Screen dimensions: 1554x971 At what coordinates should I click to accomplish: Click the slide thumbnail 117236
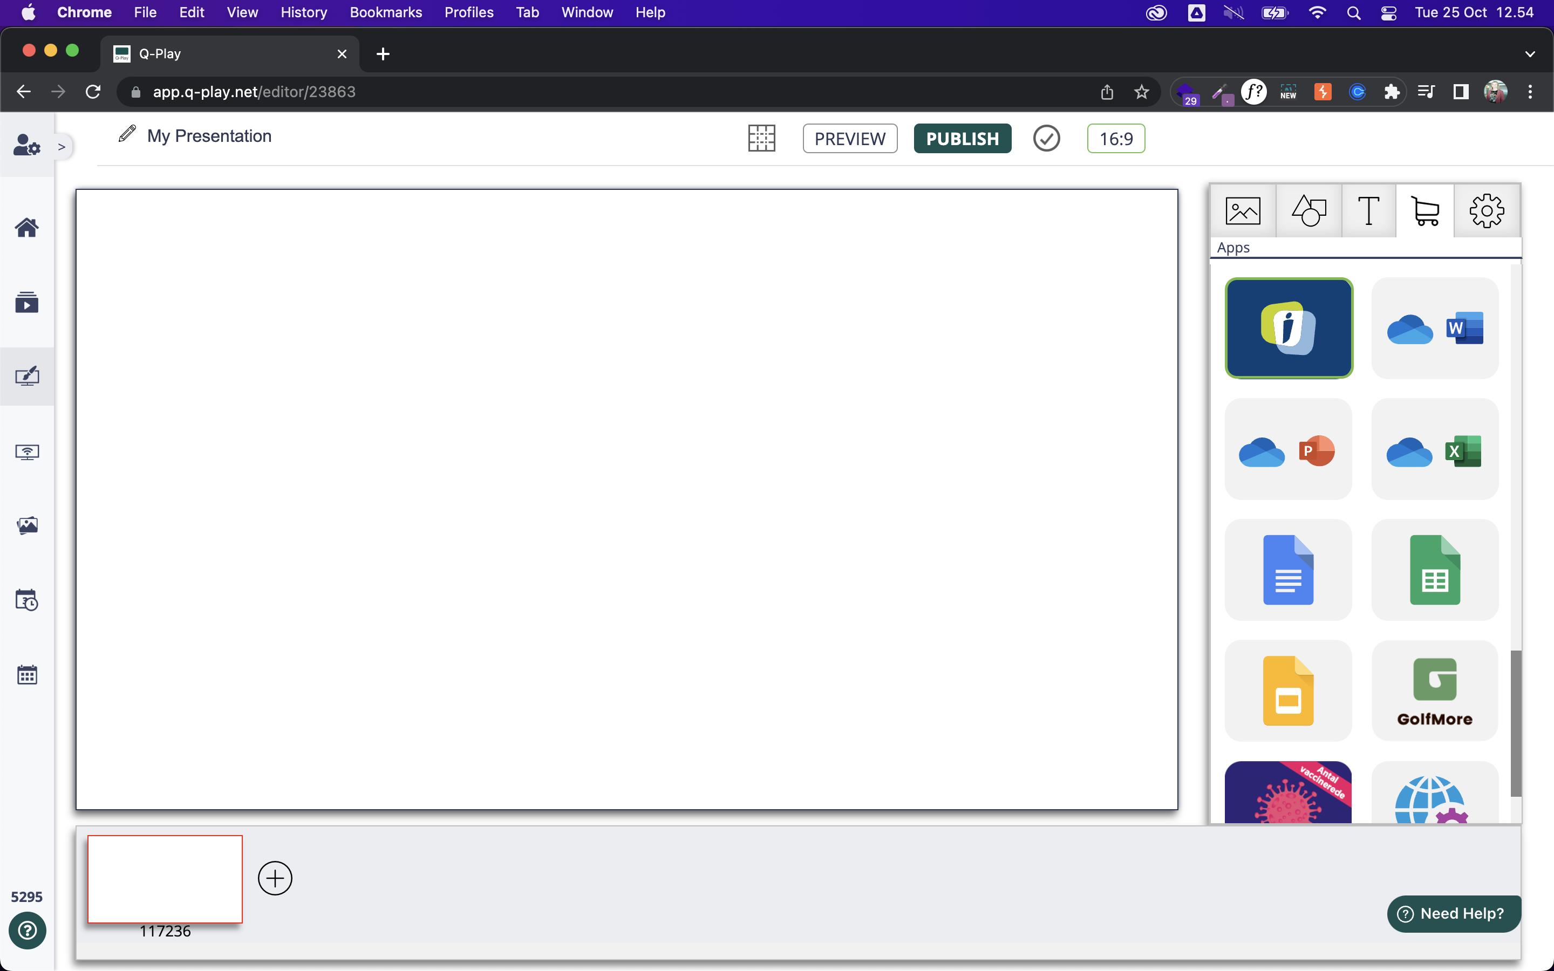coord(165,878)
